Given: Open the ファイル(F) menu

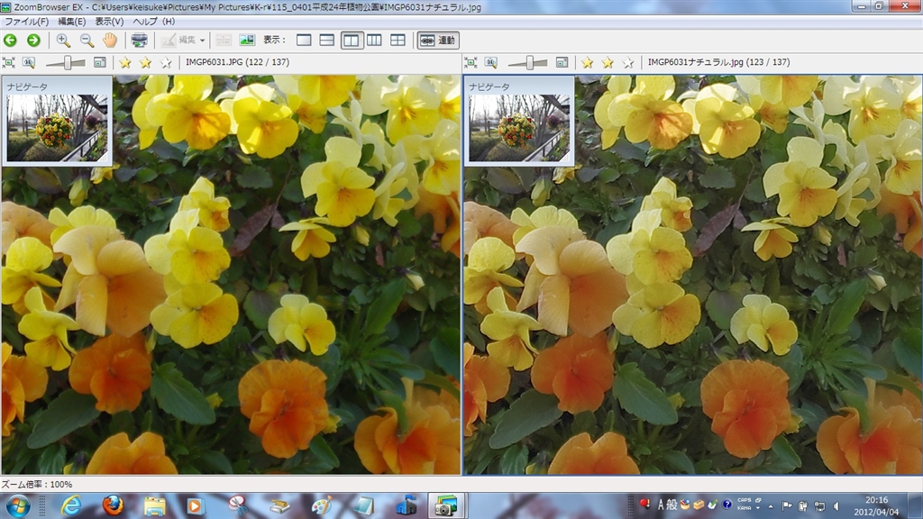Looking at the screenshot, I should click(27, 21).
